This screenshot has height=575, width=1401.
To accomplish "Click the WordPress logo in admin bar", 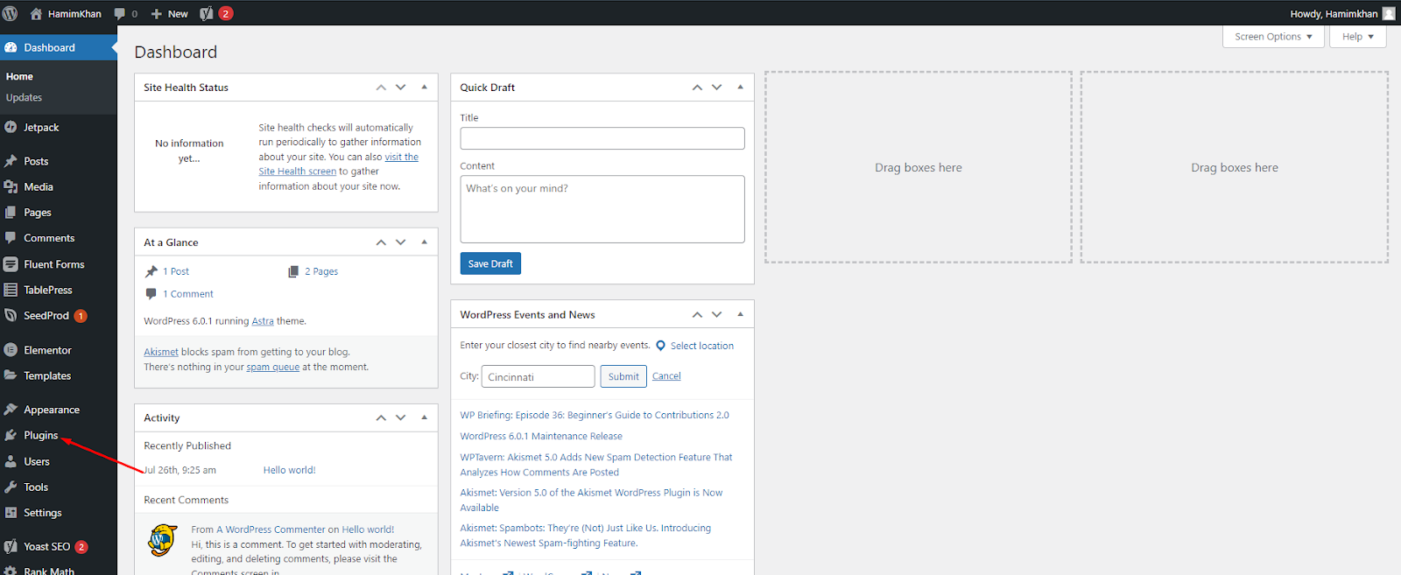I will 11,13.
